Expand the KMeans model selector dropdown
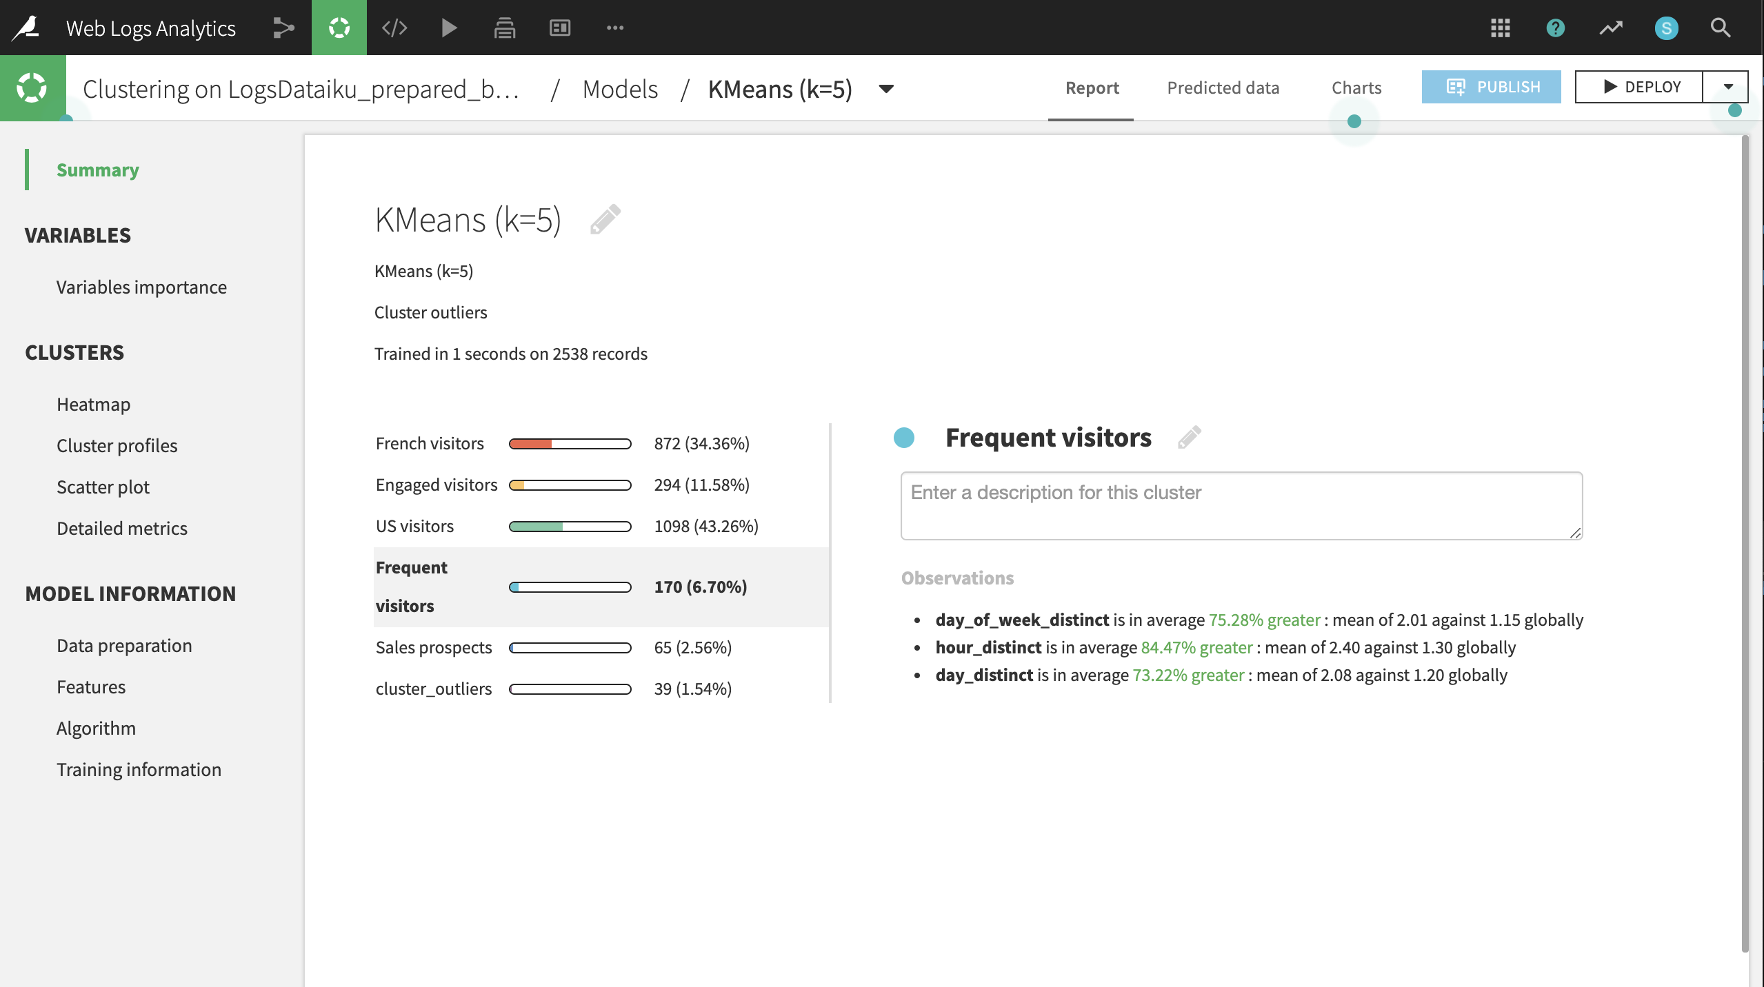 point(886,89)
